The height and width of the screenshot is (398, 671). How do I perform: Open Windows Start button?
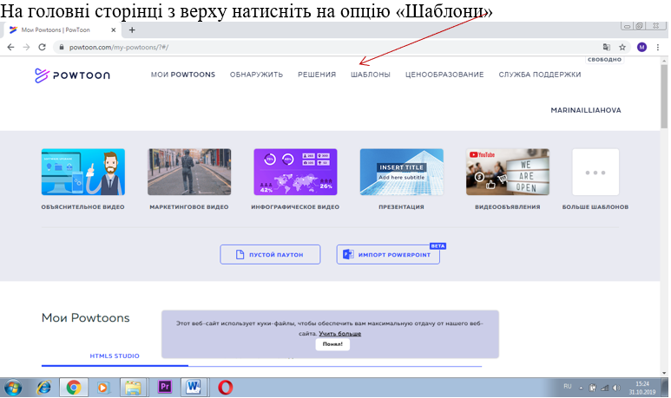pyautogui.click(x=13, y=388)
